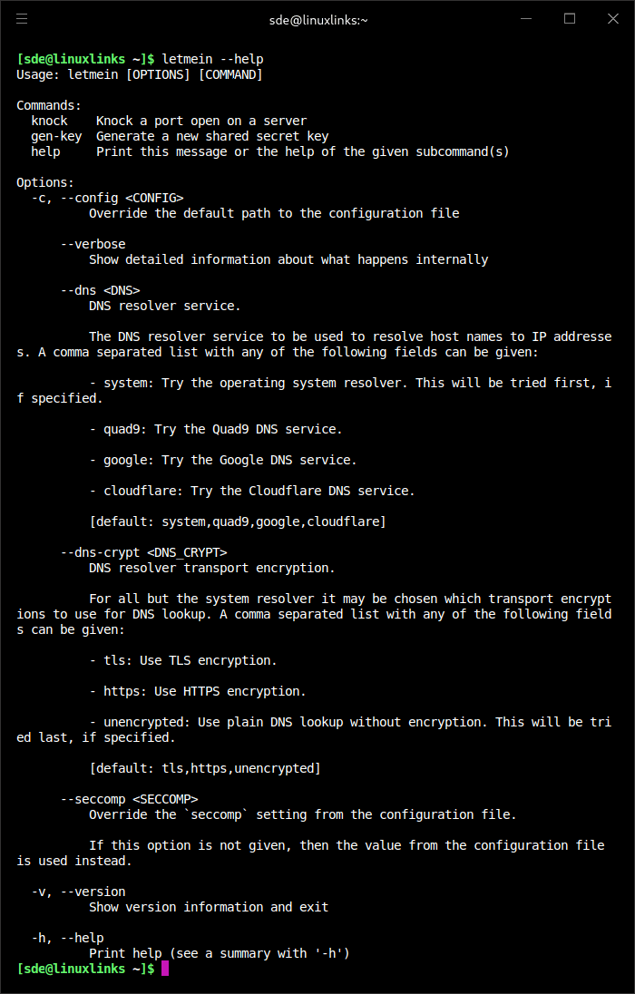Click the magenta cursor block at the prompt
Viewport: 635px width, 994px height.
pos(165,969)
